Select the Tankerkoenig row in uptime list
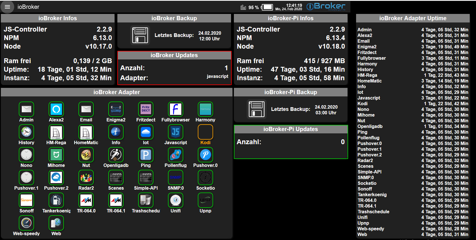Image resolution: width=476 pixels, height=240 pixels. 413,195
